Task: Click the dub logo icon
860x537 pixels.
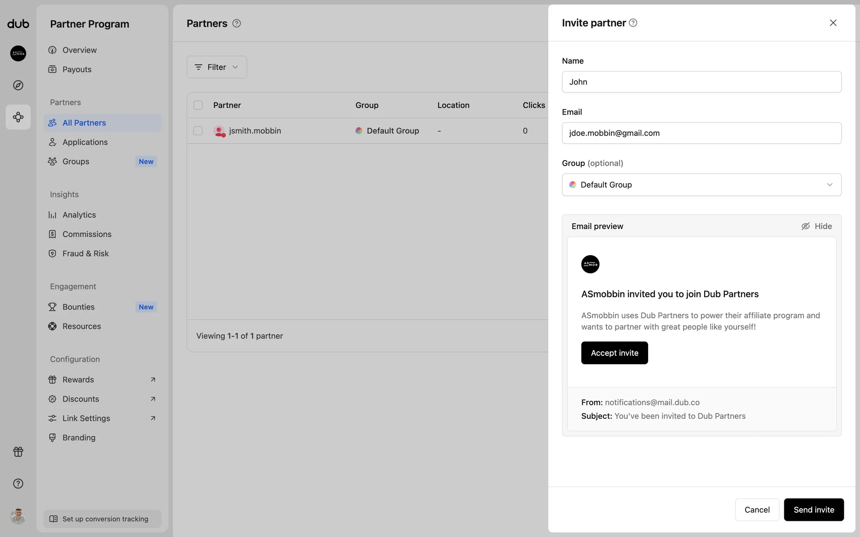Action: [18, 24]
